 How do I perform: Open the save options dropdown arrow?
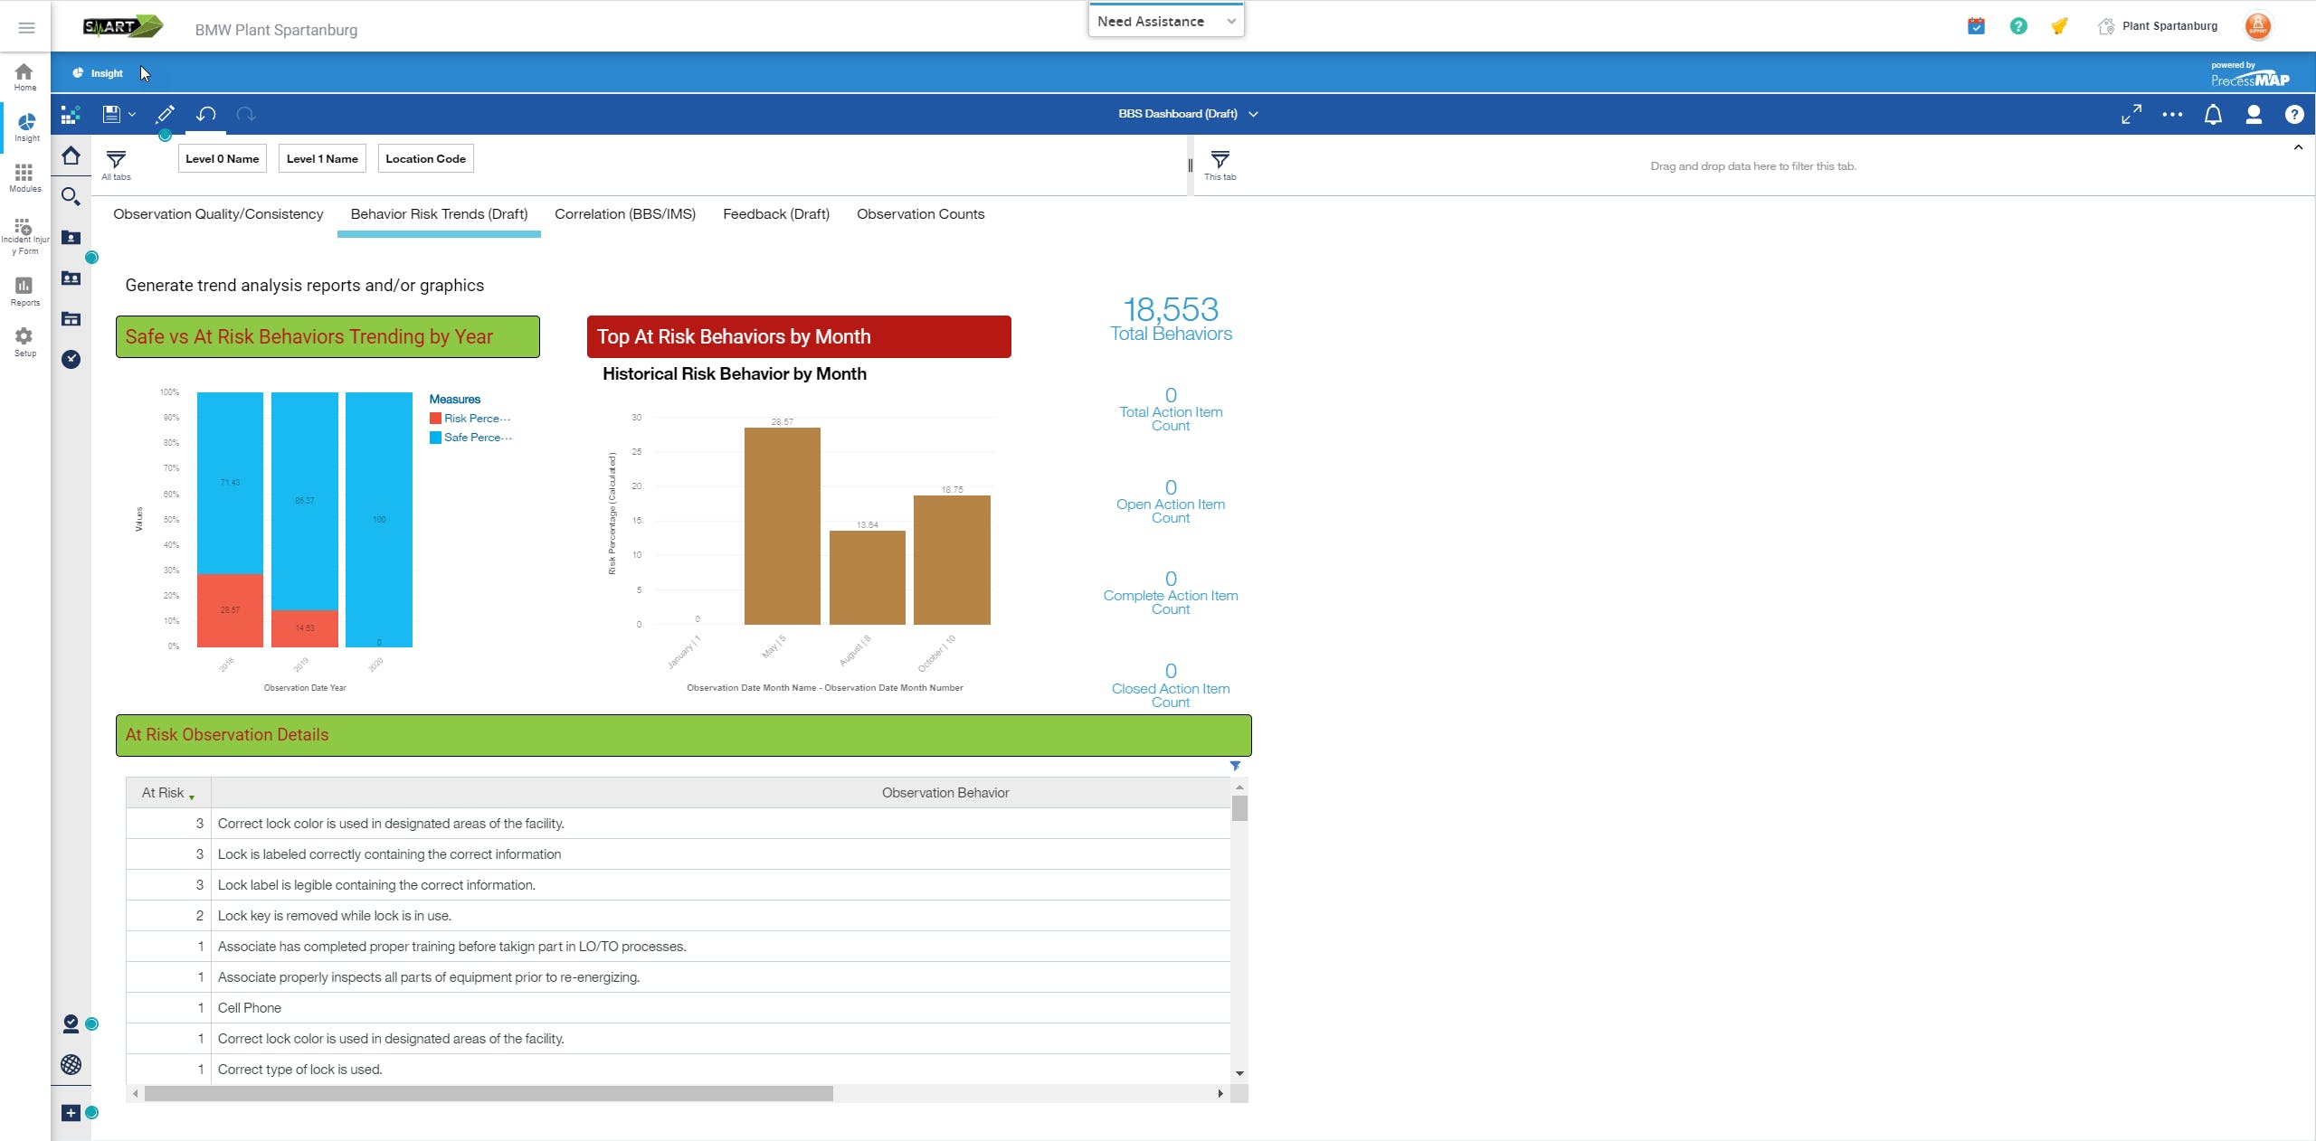pos(132,114)
